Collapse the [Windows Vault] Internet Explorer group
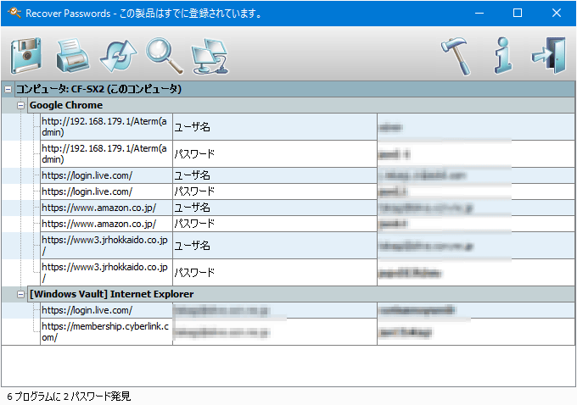 coord(20,294)
